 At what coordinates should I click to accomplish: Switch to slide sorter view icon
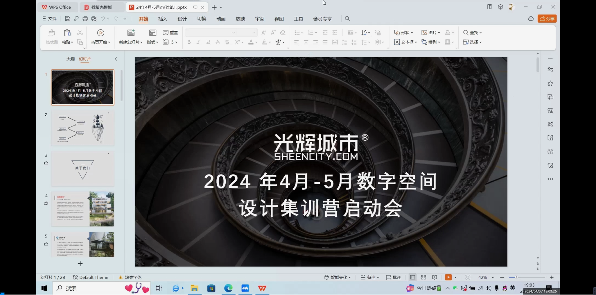pyautogui.click(x=423, y=277)
